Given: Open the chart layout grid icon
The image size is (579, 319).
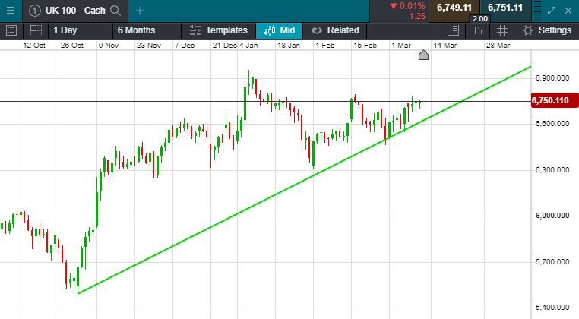Looking at the screenshot, I should 35,30.
